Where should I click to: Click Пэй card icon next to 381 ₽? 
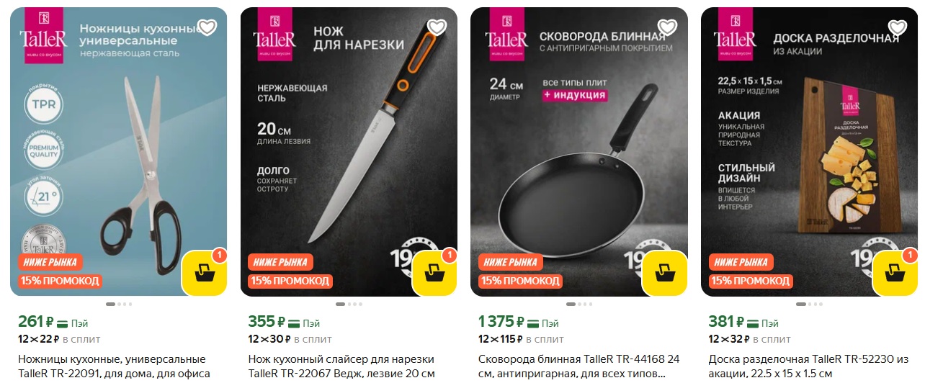pos(754,323)
